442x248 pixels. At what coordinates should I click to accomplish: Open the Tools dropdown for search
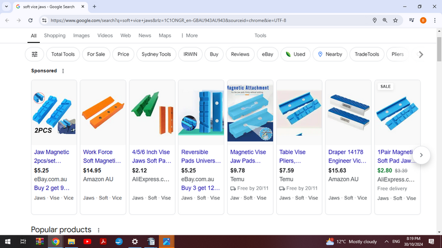point(260,35)
